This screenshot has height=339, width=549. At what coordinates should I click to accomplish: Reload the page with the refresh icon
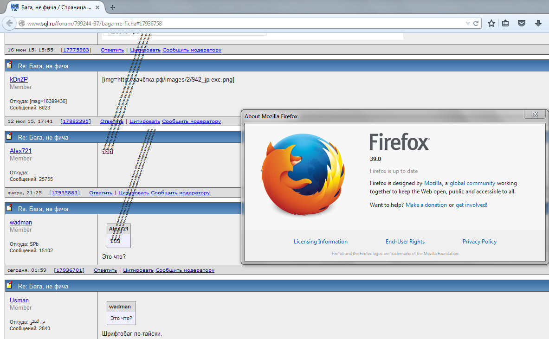click(x=476, y=23)
